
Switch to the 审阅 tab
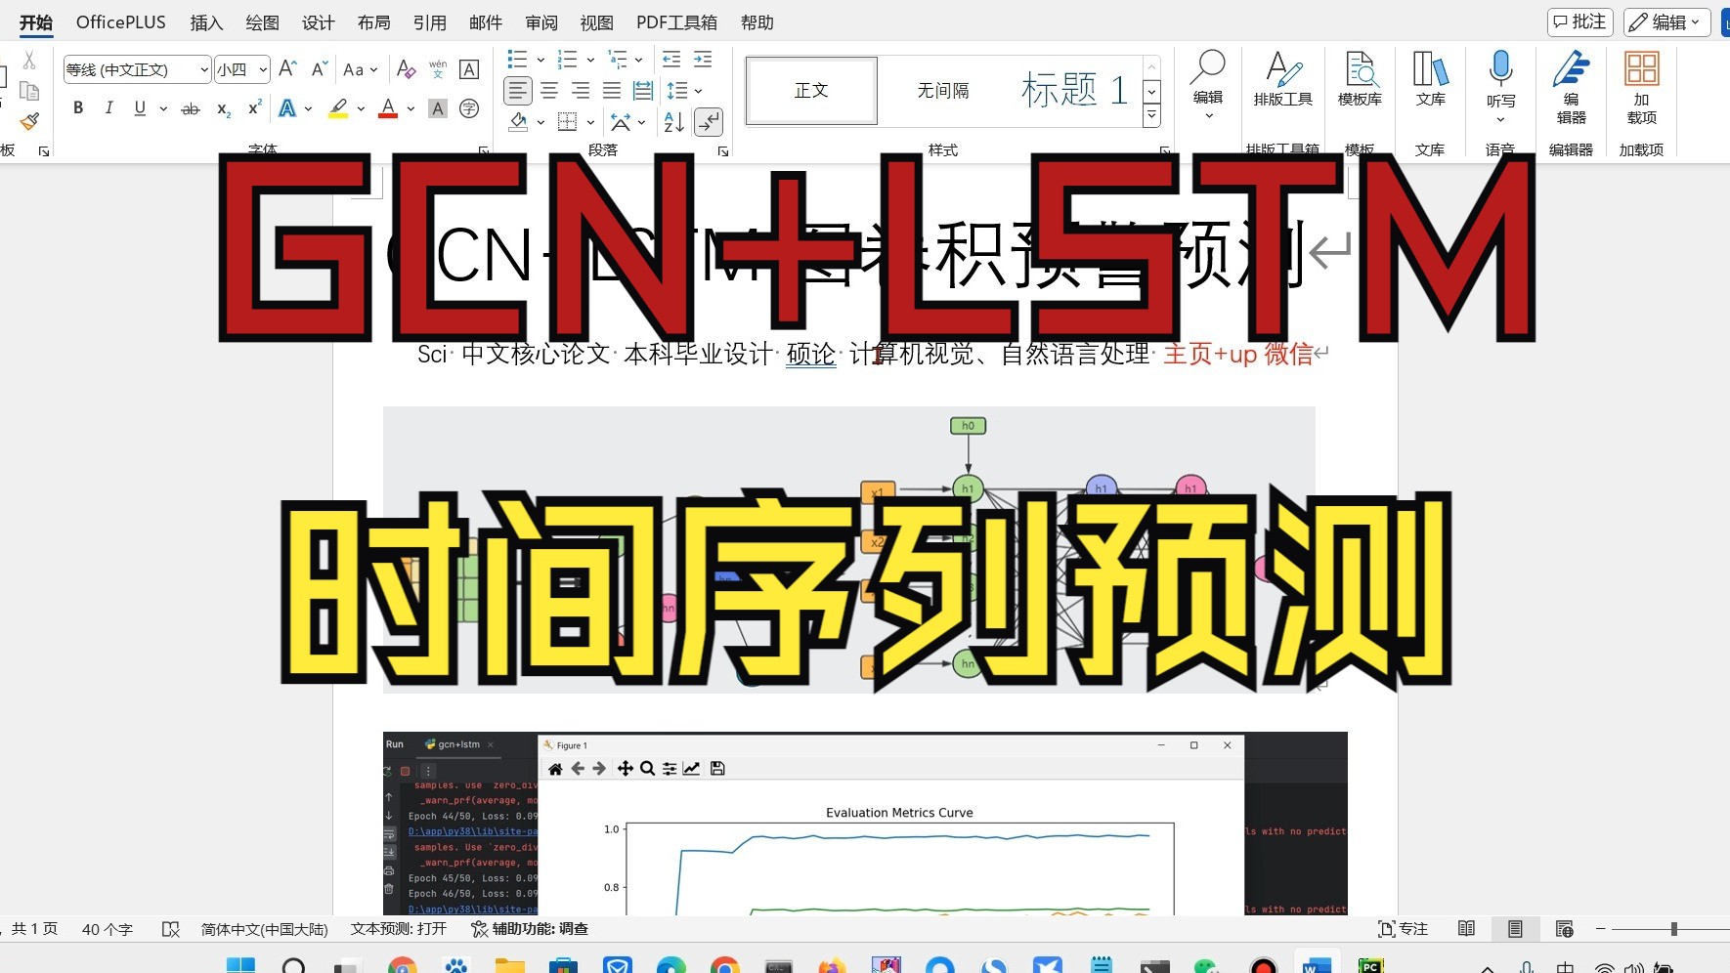(x=541, y=22)
